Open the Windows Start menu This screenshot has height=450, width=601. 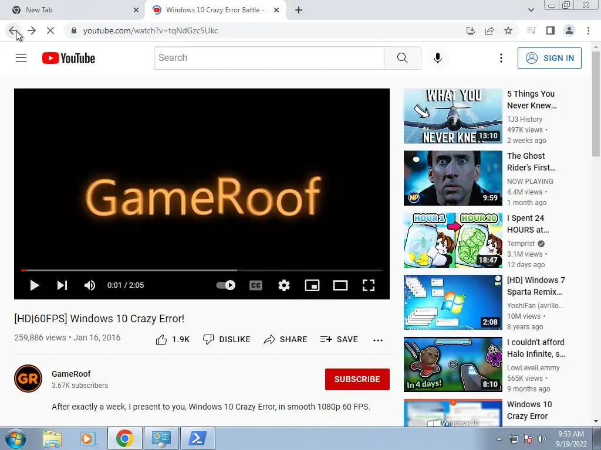[x=15, y=438]
